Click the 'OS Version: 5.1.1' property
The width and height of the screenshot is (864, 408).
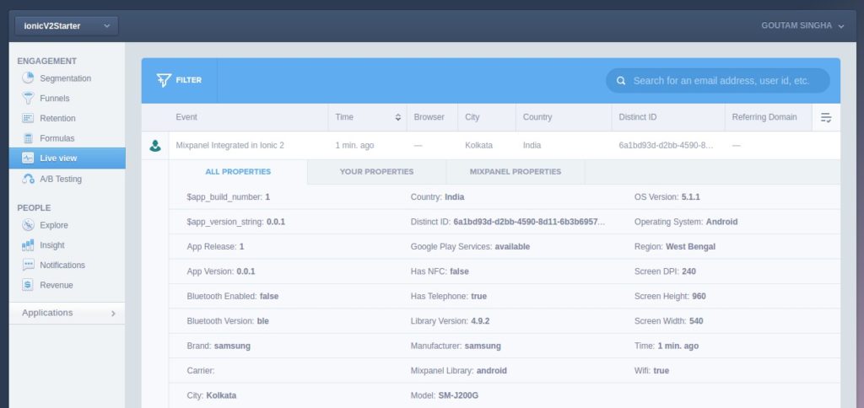[x=667, y=196]
